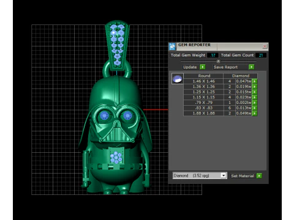Click the Total Gem Count value field
This screenshot has width=294, height=220.
(261, 55)
